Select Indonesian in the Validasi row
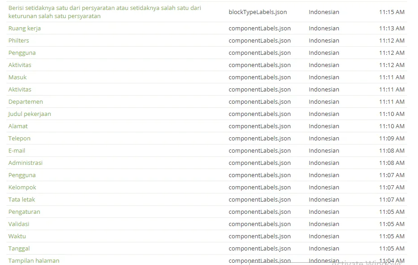The width and height of the screenshot is (418, 265). coord(324,224)
